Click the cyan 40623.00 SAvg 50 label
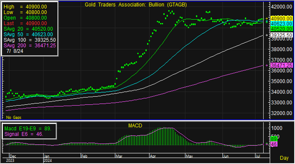This screenshot has height=164, width=295. pos(281,24)
